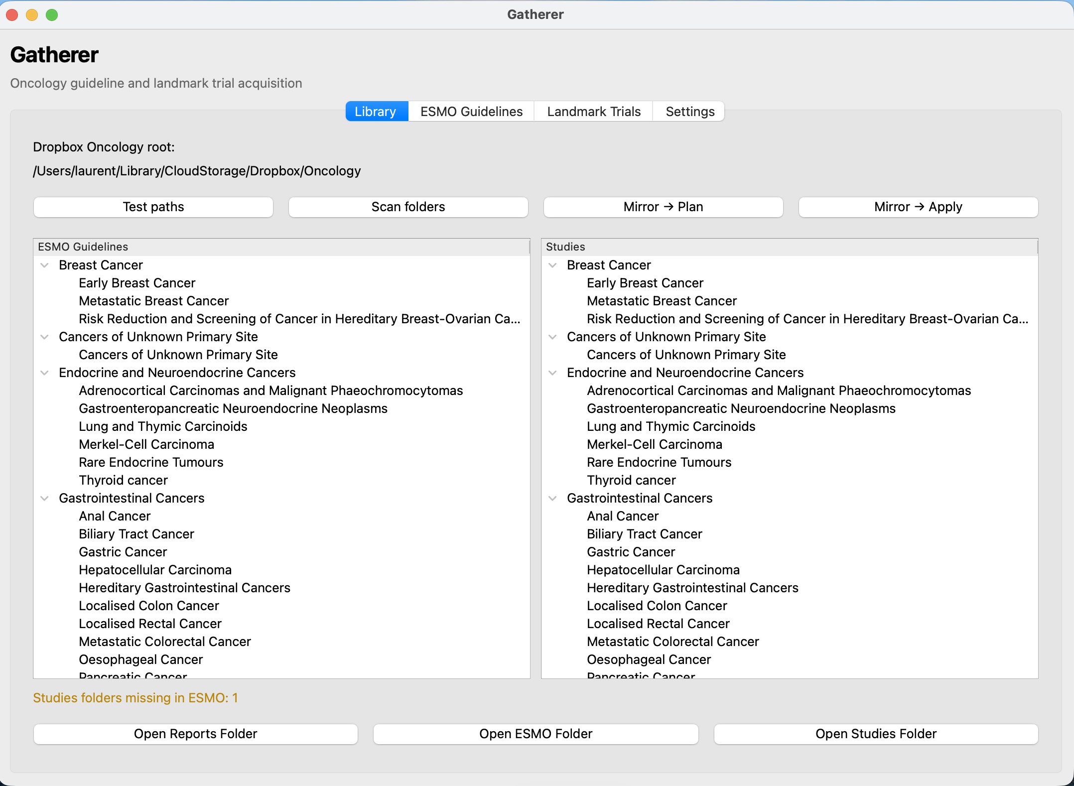Select Lung and Thymic Carcinoids in Studies
The width and height of the screenshot is (1074, 786).
(x=790, y=426)
